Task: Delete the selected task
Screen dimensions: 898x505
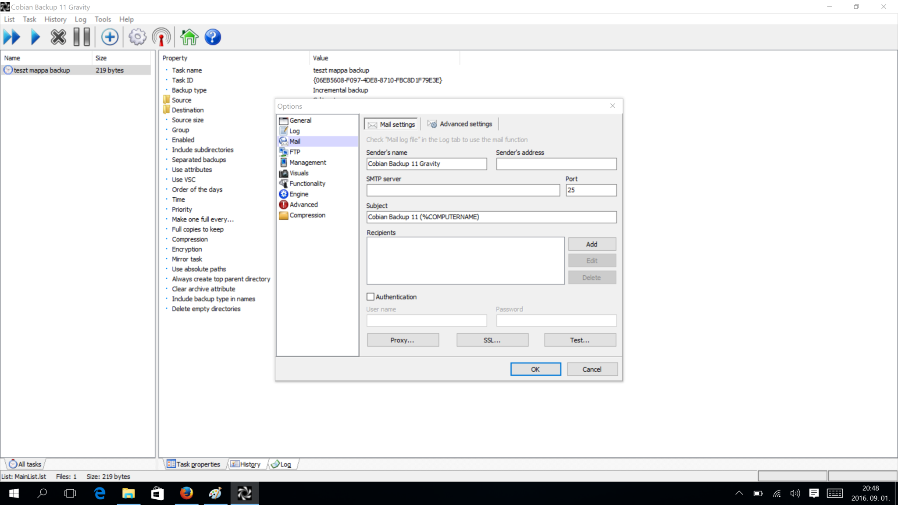Action: tap(58, 37)
